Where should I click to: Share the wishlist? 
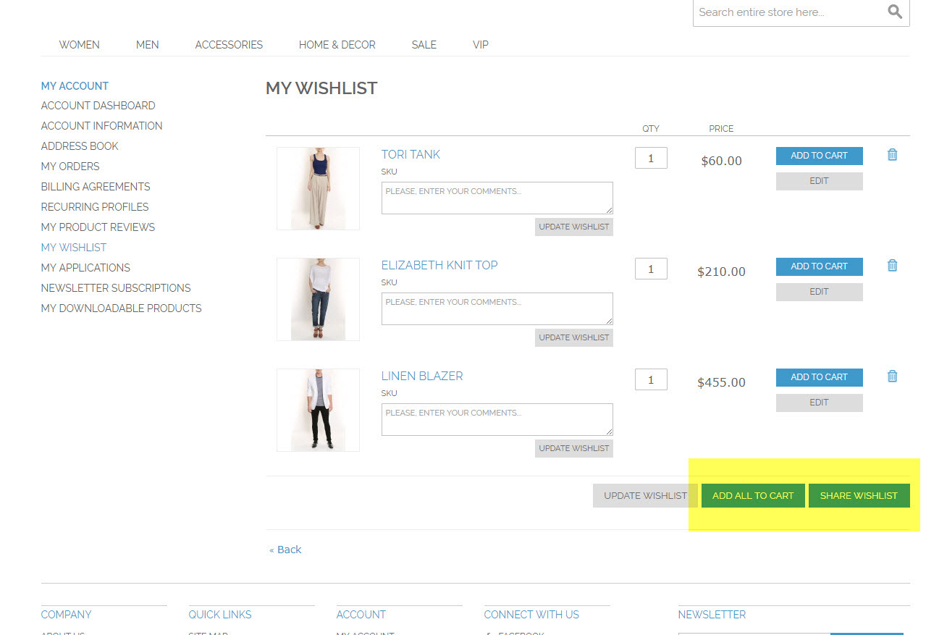[859, 495]
